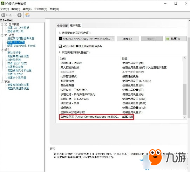The width and height of the screenshot is (190, 172).
Task: Click the settings list scrollbar down arrow
Action: (x=184, y=117)
